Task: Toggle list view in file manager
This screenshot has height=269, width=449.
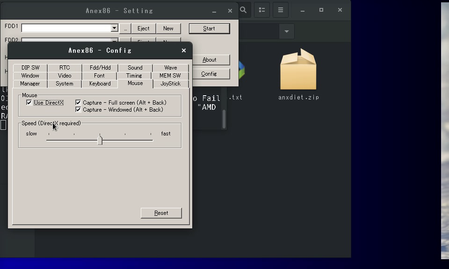Action: click(262, 10)
